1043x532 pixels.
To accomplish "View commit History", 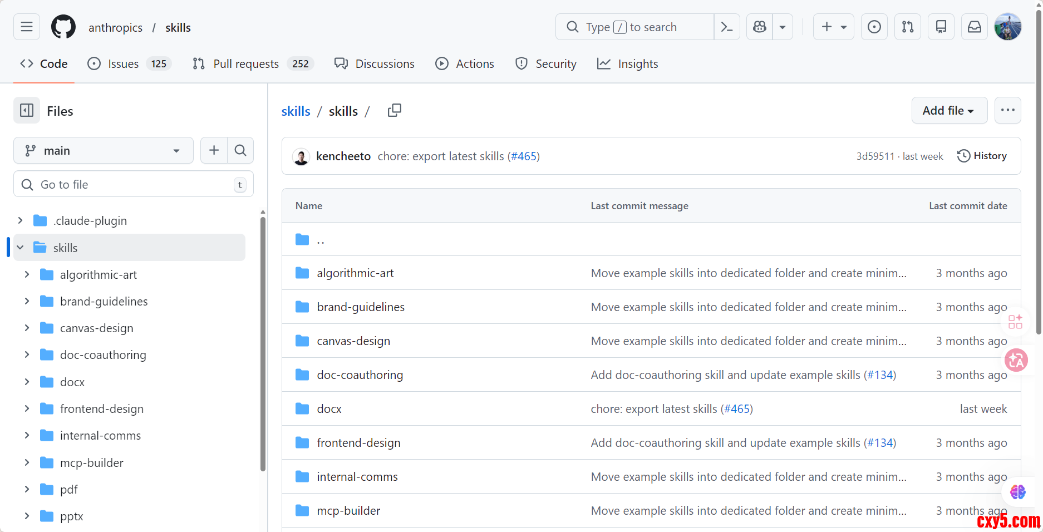I will click(x=982, y=156).
